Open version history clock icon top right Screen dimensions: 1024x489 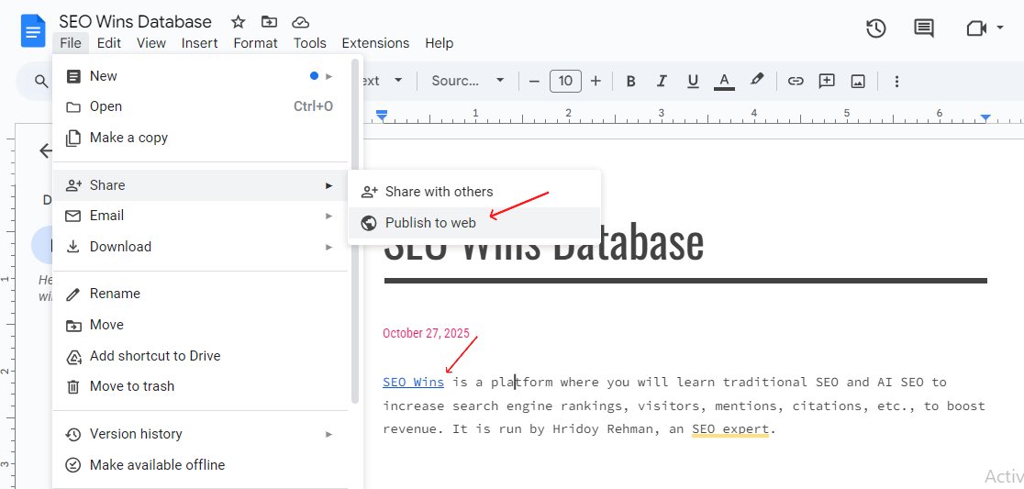tap(875, 28)
